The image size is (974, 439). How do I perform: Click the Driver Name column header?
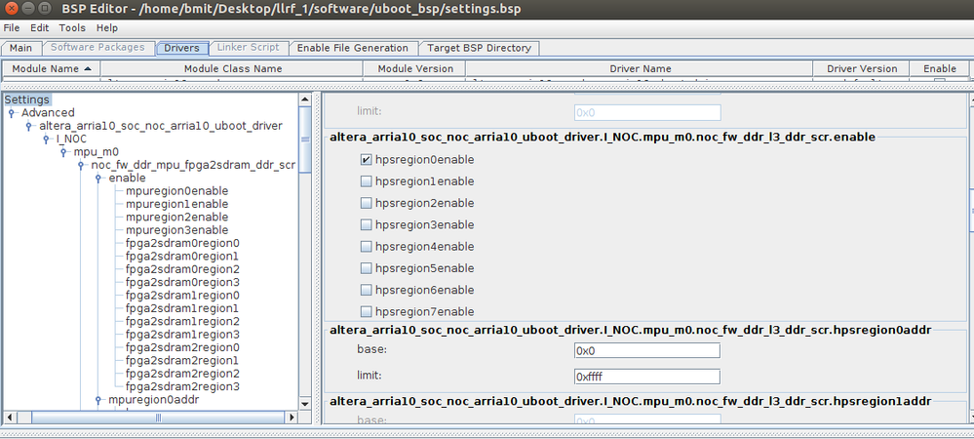coord(640,68)
